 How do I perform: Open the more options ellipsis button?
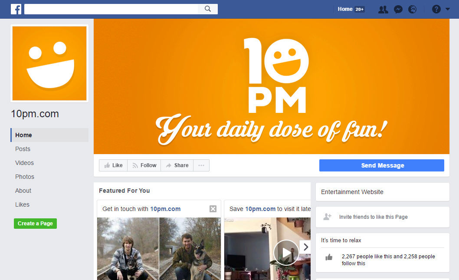point(201,165)
